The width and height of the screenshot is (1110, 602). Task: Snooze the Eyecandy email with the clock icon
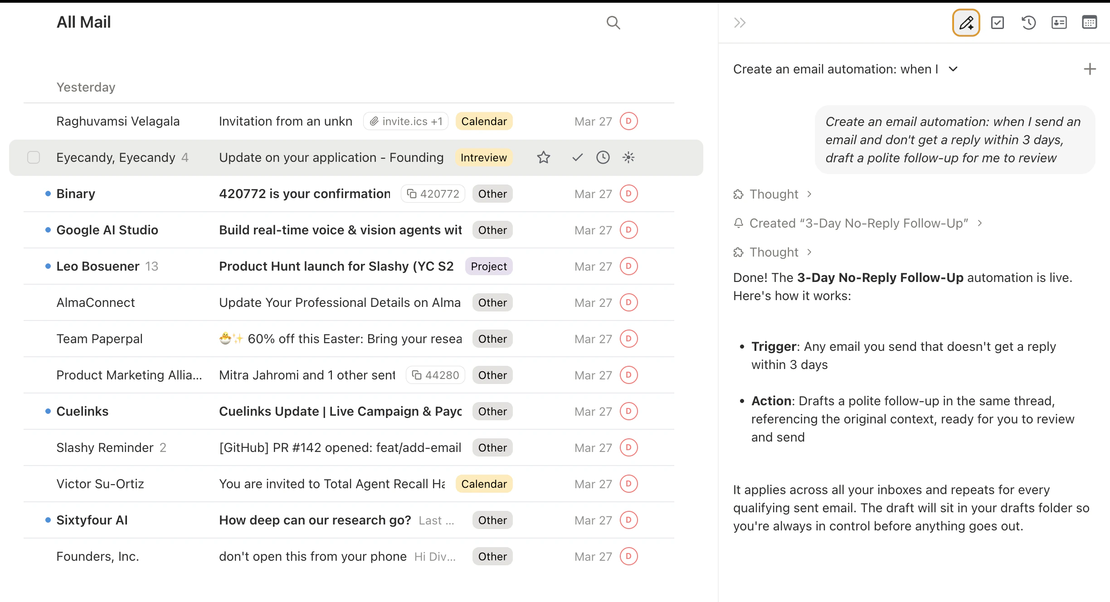(x=603, y=157)
